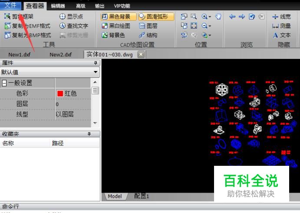Select the 查看器 ribbon tab
This screenshot has height=213, width=300.
point(35,6)
